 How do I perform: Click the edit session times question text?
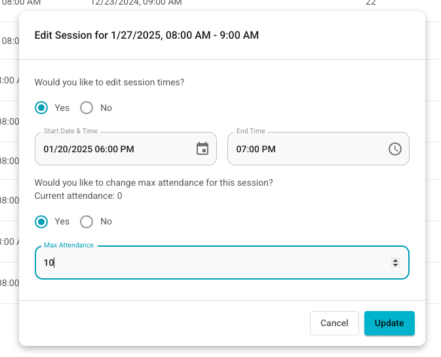pyautogui.click(x=109, y=82)
